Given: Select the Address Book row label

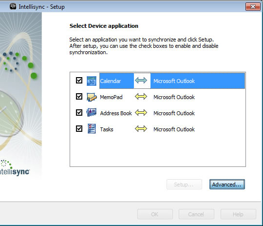Looking at the screenshot, I should point(116,113).
